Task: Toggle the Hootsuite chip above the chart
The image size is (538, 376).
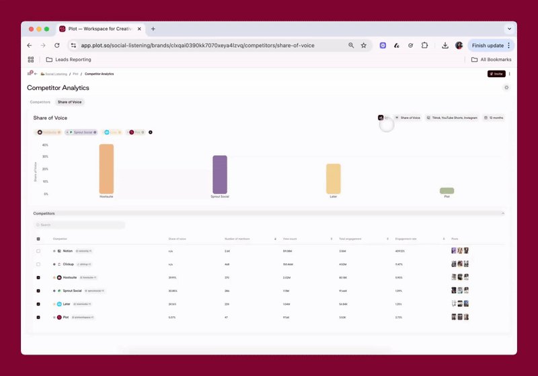Action: point(48,132)
